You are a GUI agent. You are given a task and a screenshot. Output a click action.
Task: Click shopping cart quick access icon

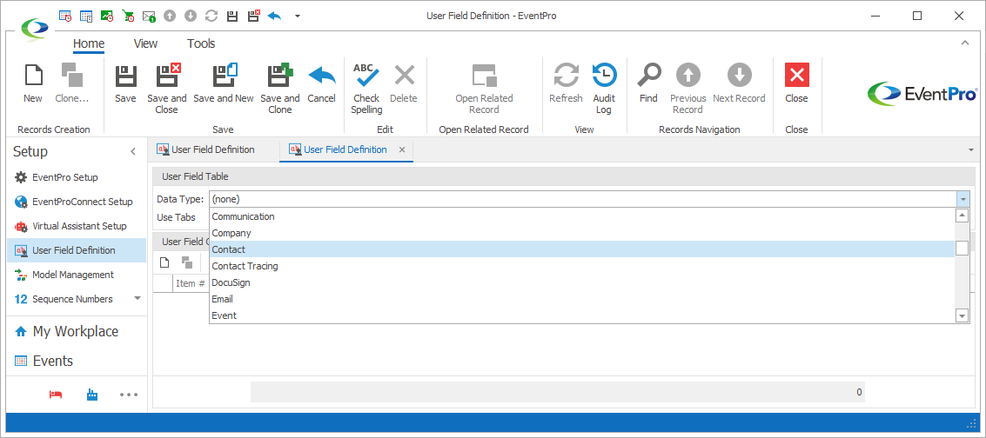[x=128, y=16]
